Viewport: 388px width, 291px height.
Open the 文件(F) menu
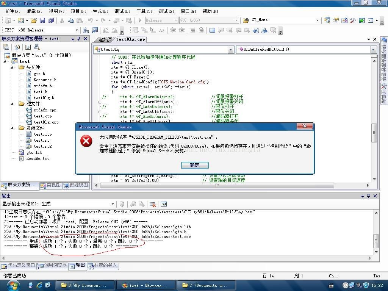point(13,11)
